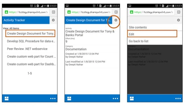Click Create Design Document for Tony & Banks Portal text
This screenshot has height=107, width=185.
(x=90, y=33)
